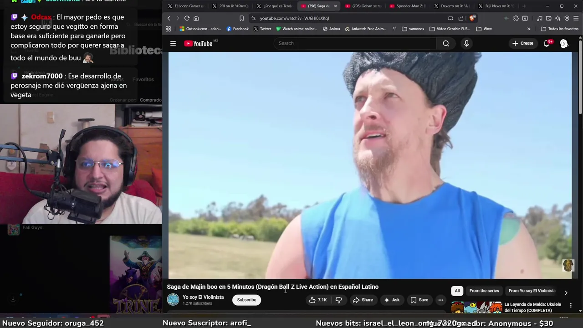Screen dimensions: 583x328
Task: Show hidden bookmarks with double chevron
Action: [x=529, y=29]
